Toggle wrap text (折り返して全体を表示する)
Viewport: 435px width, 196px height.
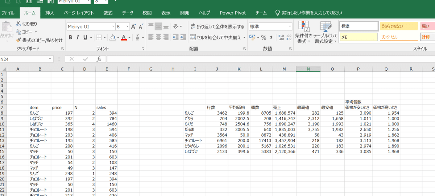(x=217, y=27)
